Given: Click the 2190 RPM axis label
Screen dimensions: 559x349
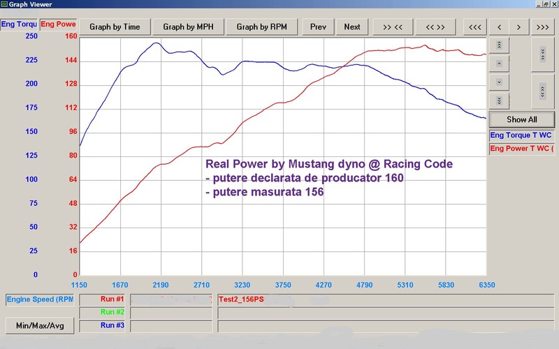Looking at the screenshot, I should click(x=161, y=285).
